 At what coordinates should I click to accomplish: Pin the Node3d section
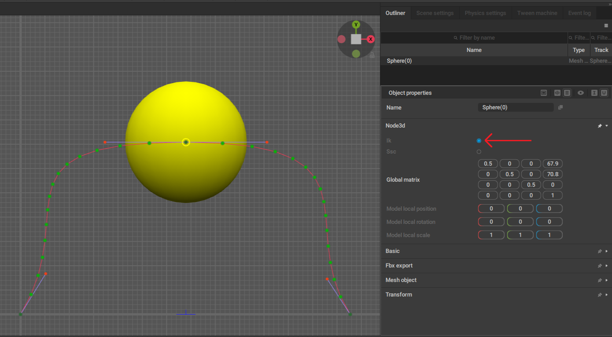(600, 126)
